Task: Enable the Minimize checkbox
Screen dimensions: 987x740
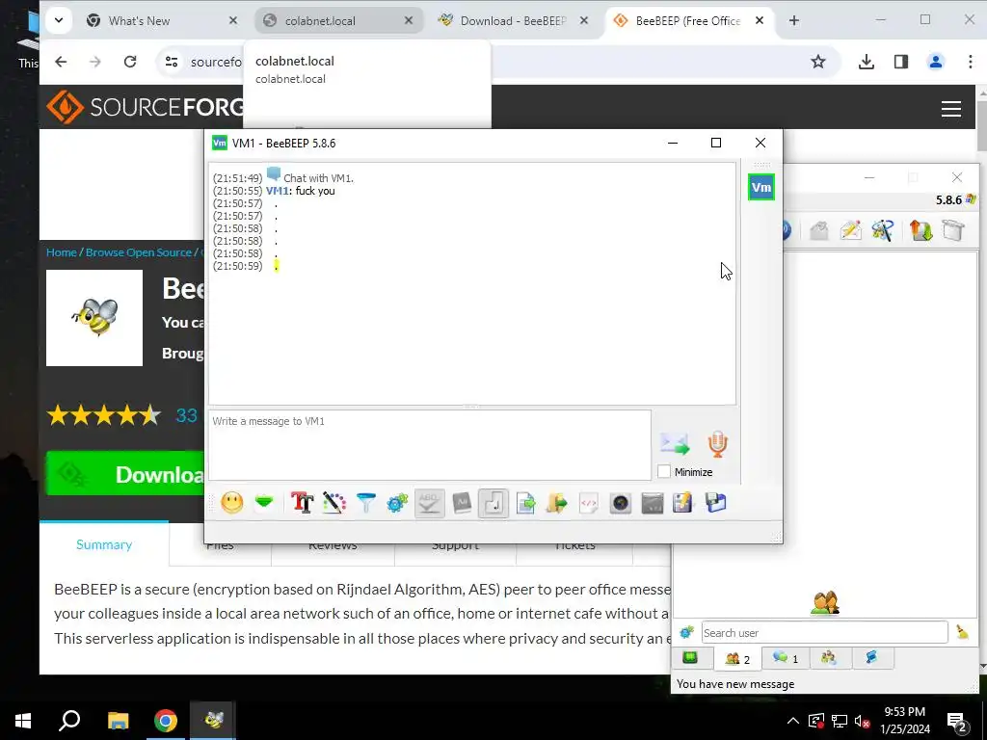Action: [x=664, y=472]
